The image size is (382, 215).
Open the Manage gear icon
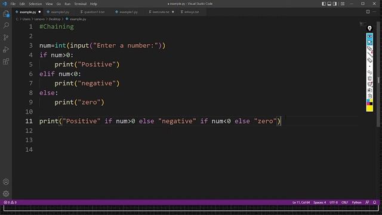pyautogui.click(x=6, y=193)
